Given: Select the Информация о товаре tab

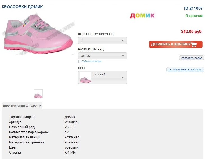Looking at the screenshot, I should click(x=22, y=106).
